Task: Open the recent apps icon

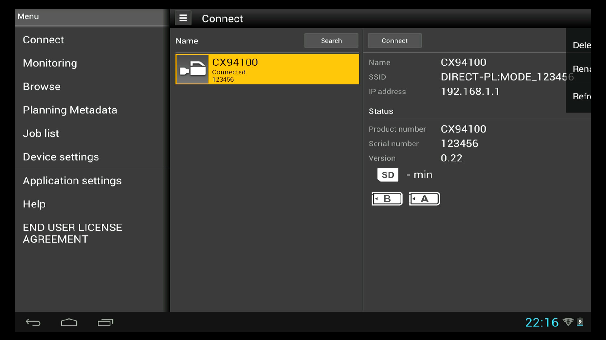Action: 105,322
